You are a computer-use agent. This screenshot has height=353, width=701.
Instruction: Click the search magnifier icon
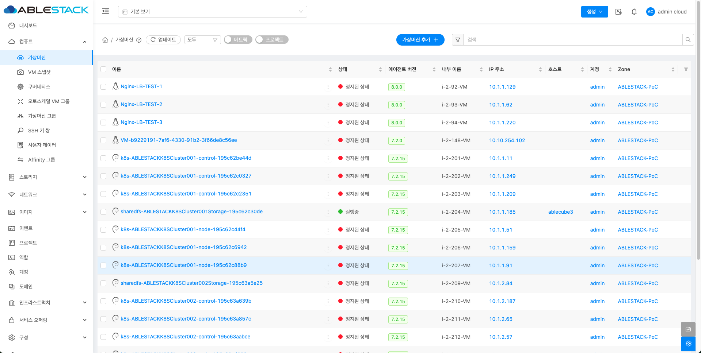point(688,40)
